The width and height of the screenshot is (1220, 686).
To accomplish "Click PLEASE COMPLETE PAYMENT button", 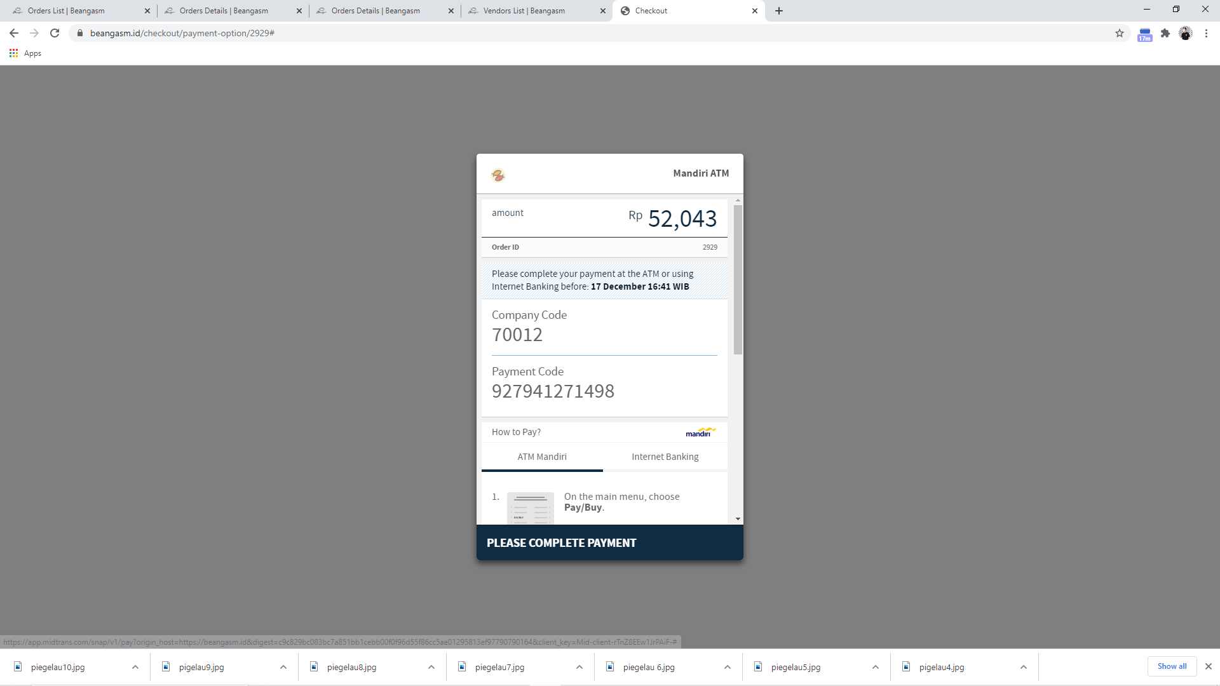I will (x=609, y=543).
